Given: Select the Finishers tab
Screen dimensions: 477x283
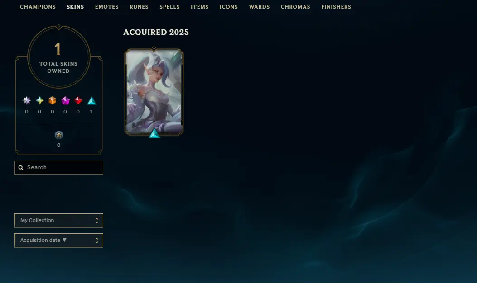Looking at the screenshot, I should pyautogui.click(x=336, y=7).
